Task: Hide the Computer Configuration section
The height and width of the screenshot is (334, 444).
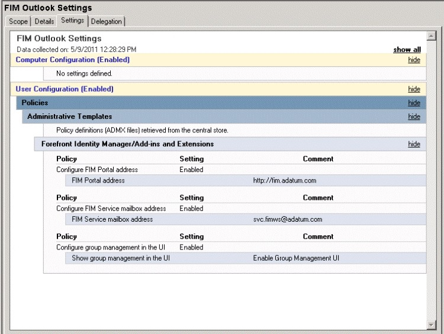Action: (x=414, y=60)
